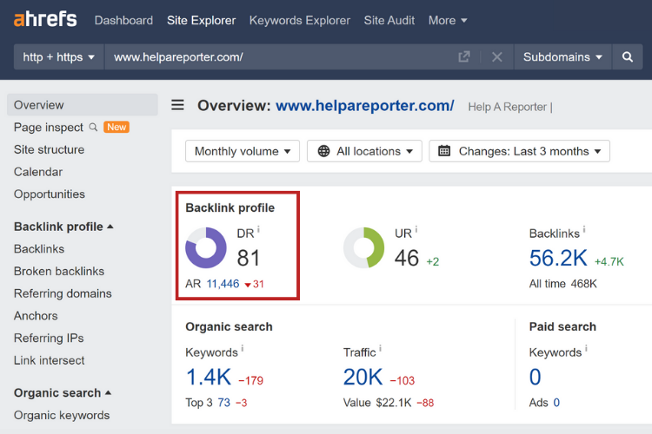The height and width of the screenshot is (434, 652).
Task: Click the Top 3 value 73
Action: coord(223,403)
